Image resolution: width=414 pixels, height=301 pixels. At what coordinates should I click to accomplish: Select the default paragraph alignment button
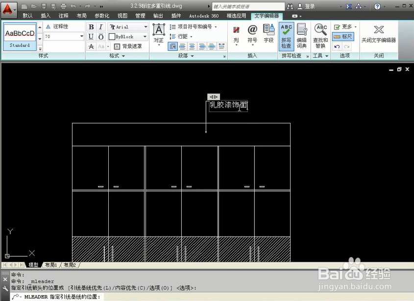coord(172,46)
